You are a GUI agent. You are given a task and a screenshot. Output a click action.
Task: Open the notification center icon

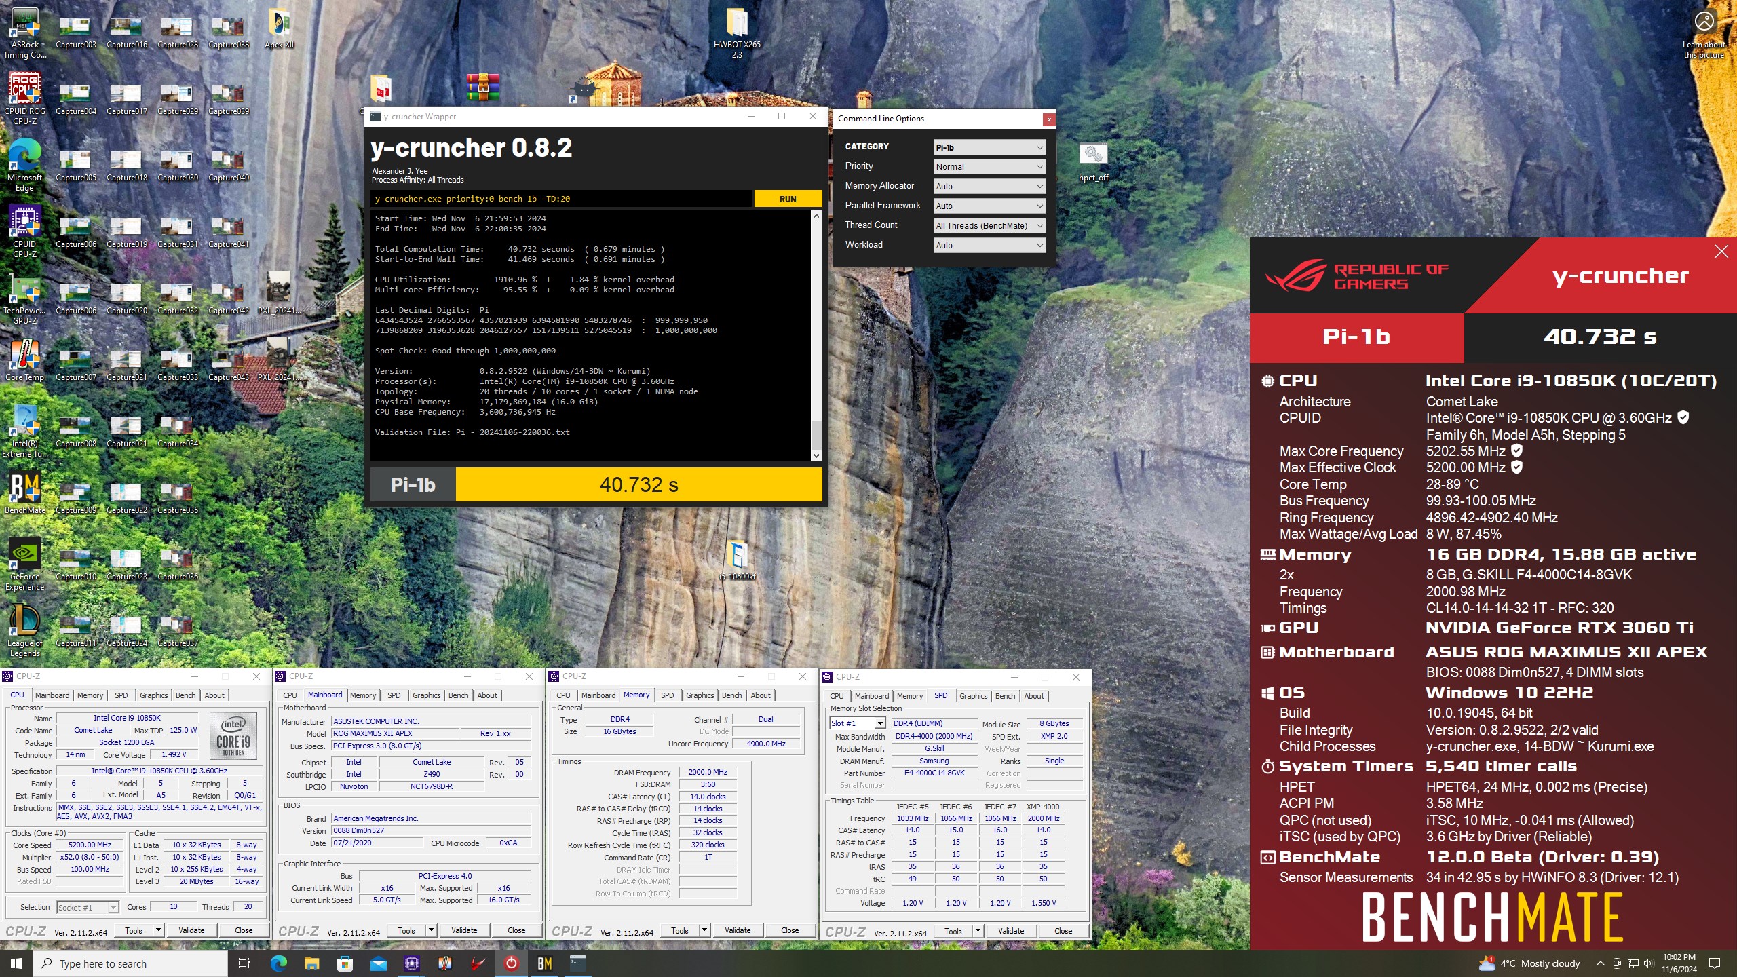[1715, 963]
